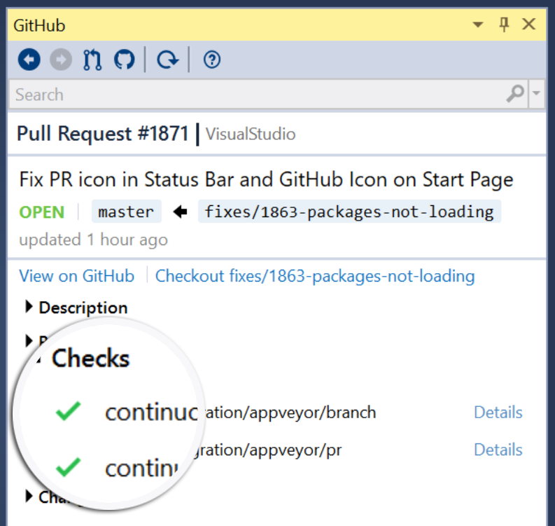
Task: Open the window position dropdown in title bar
Action: pyautogui.click(x=478, y=25)
